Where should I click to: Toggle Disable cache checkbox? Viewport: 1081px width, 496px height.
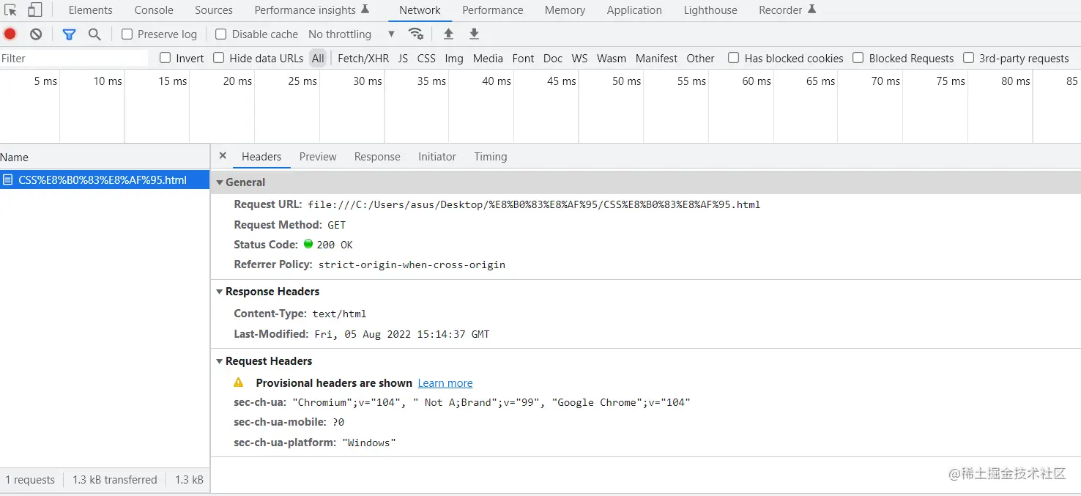point(221,34)
